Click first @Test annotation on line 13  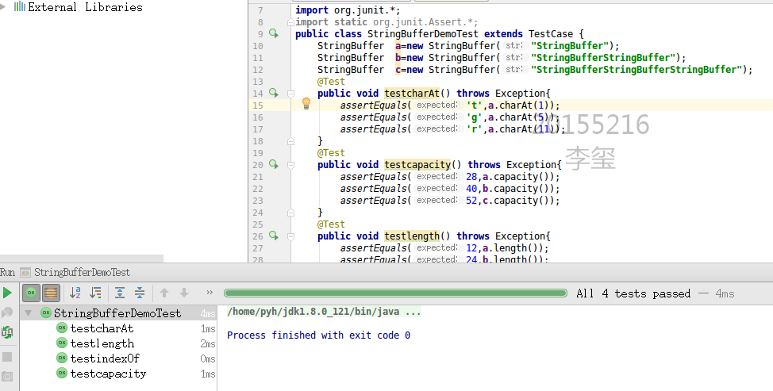(331, 82)
